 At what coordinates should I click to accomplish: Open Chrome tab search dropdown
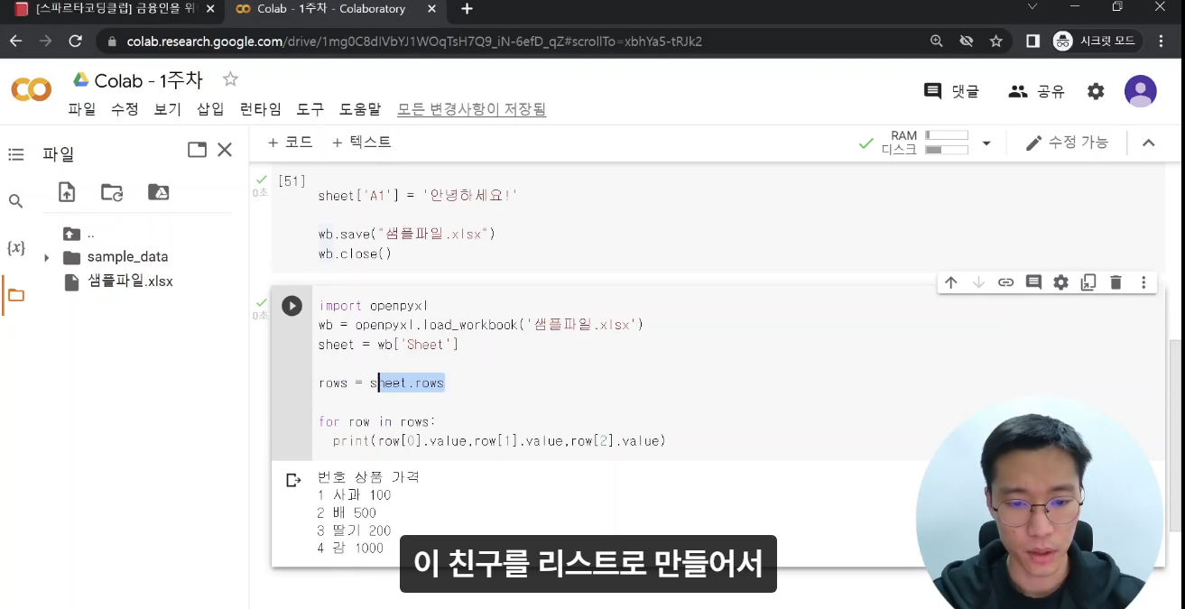[1032, 8]
